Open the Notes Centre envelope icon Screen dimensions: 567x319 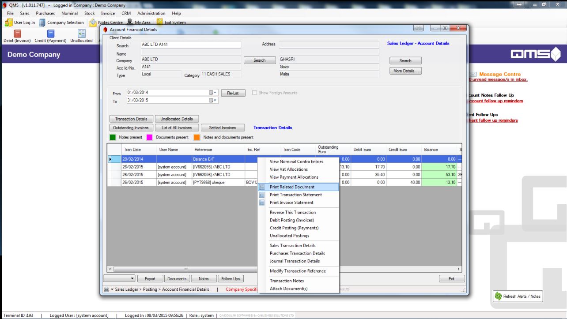[93, 23]
